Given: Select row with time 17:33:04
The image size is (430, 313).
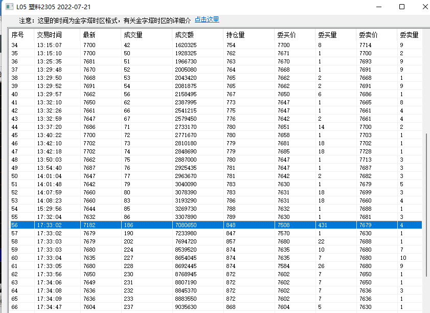Looking at the screenshot, I should click(x=216, y=258).
